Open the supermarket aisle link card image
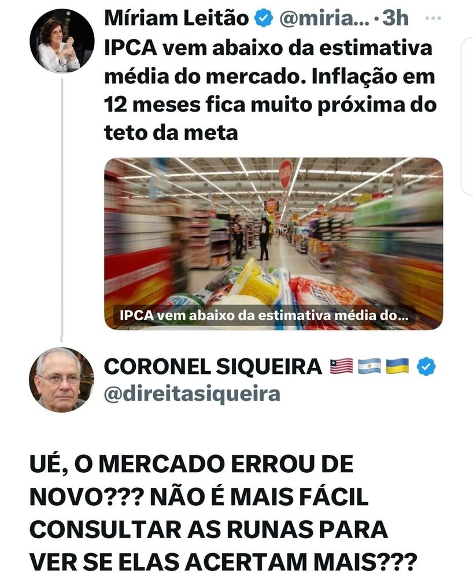 coord(274,244)
